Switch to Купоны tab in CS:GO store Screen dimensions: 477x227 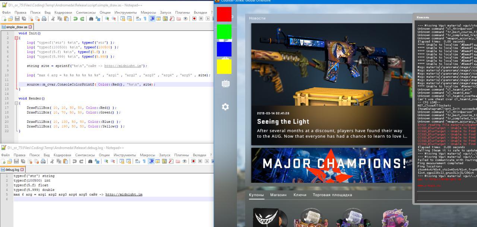click(256, 195)
